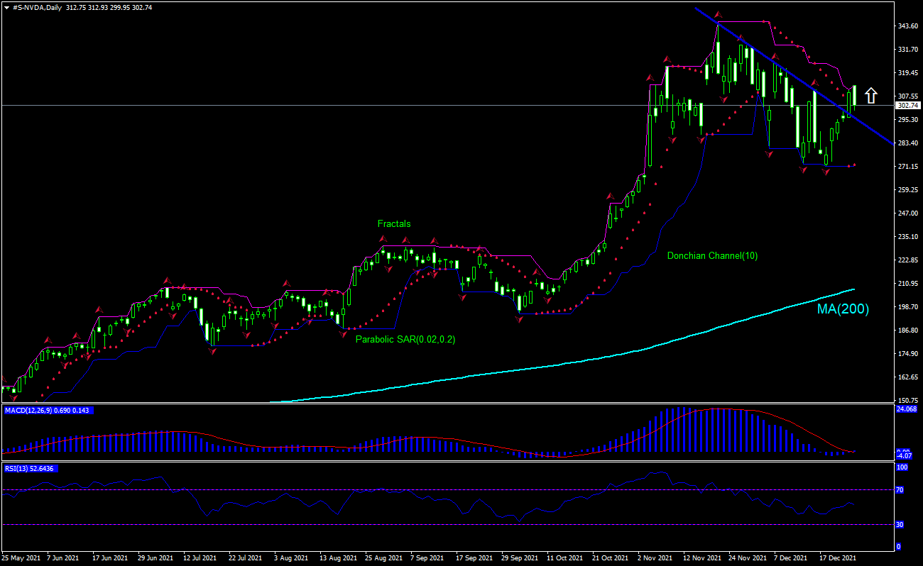The height and width of the screenshot is (566, 923).
Task: Click the Donchian Channel(10) text label
Action: (714, 256)
